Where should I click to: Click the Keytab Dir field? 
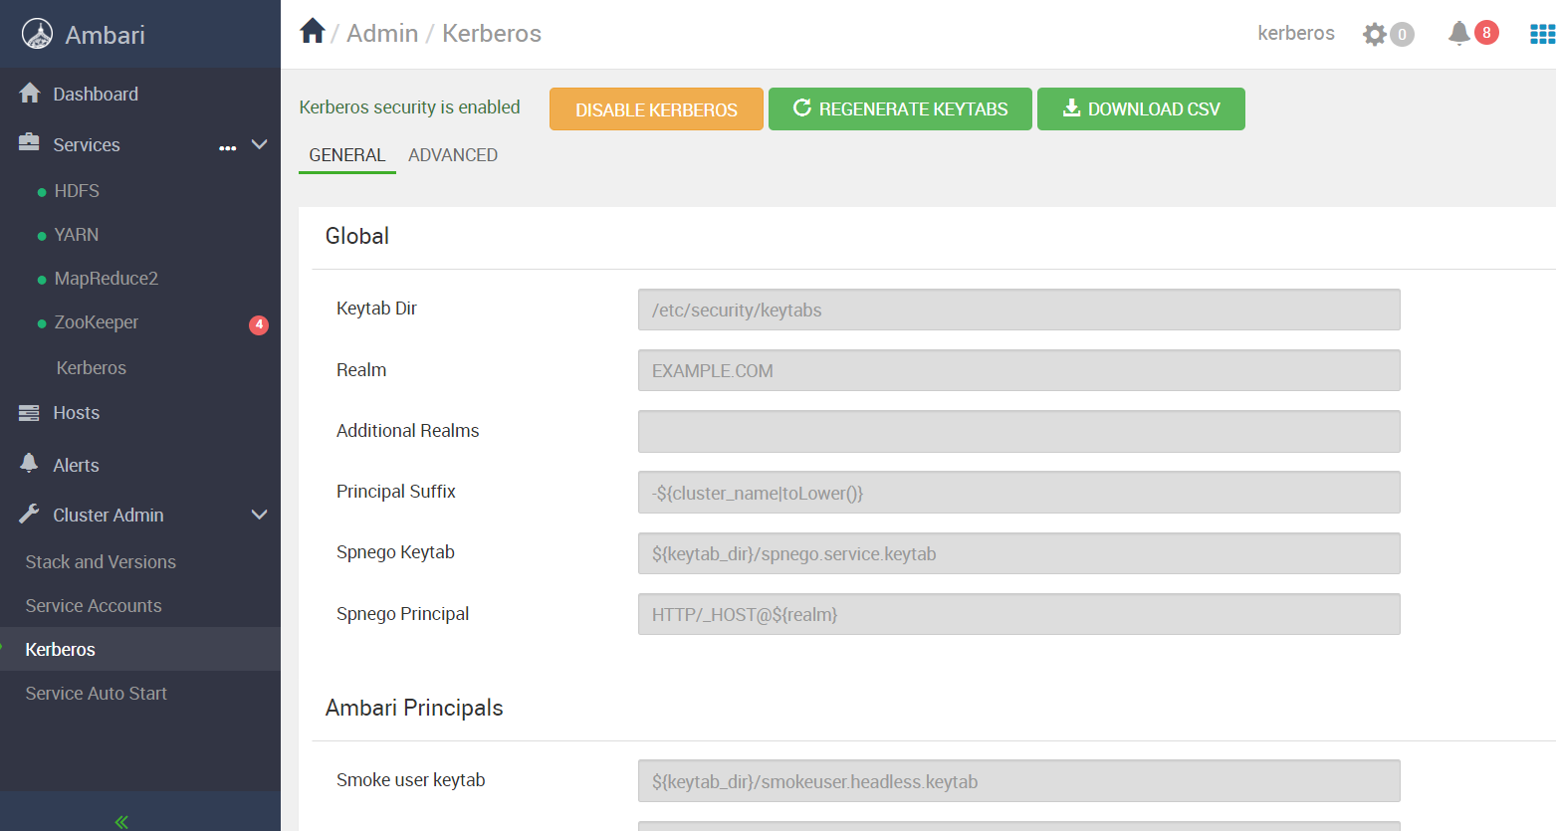pos(1018,310)
